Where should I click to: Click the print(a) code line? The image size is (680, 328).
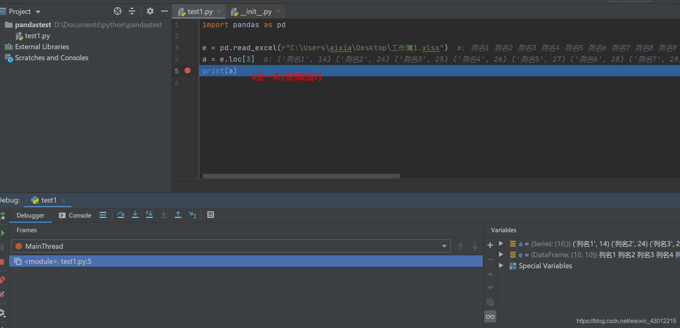click(x=220, y=71)
